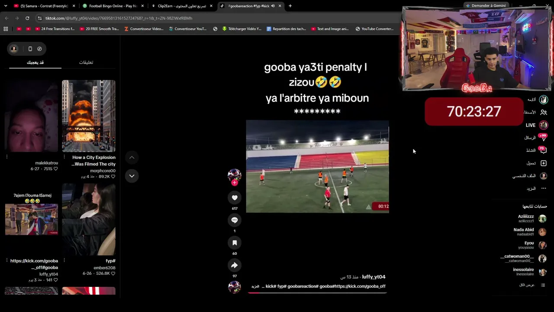Open the City Explosion video thumbnail
Image resolution: width=554 pixels, height=312 pixels.
[89, 116]
